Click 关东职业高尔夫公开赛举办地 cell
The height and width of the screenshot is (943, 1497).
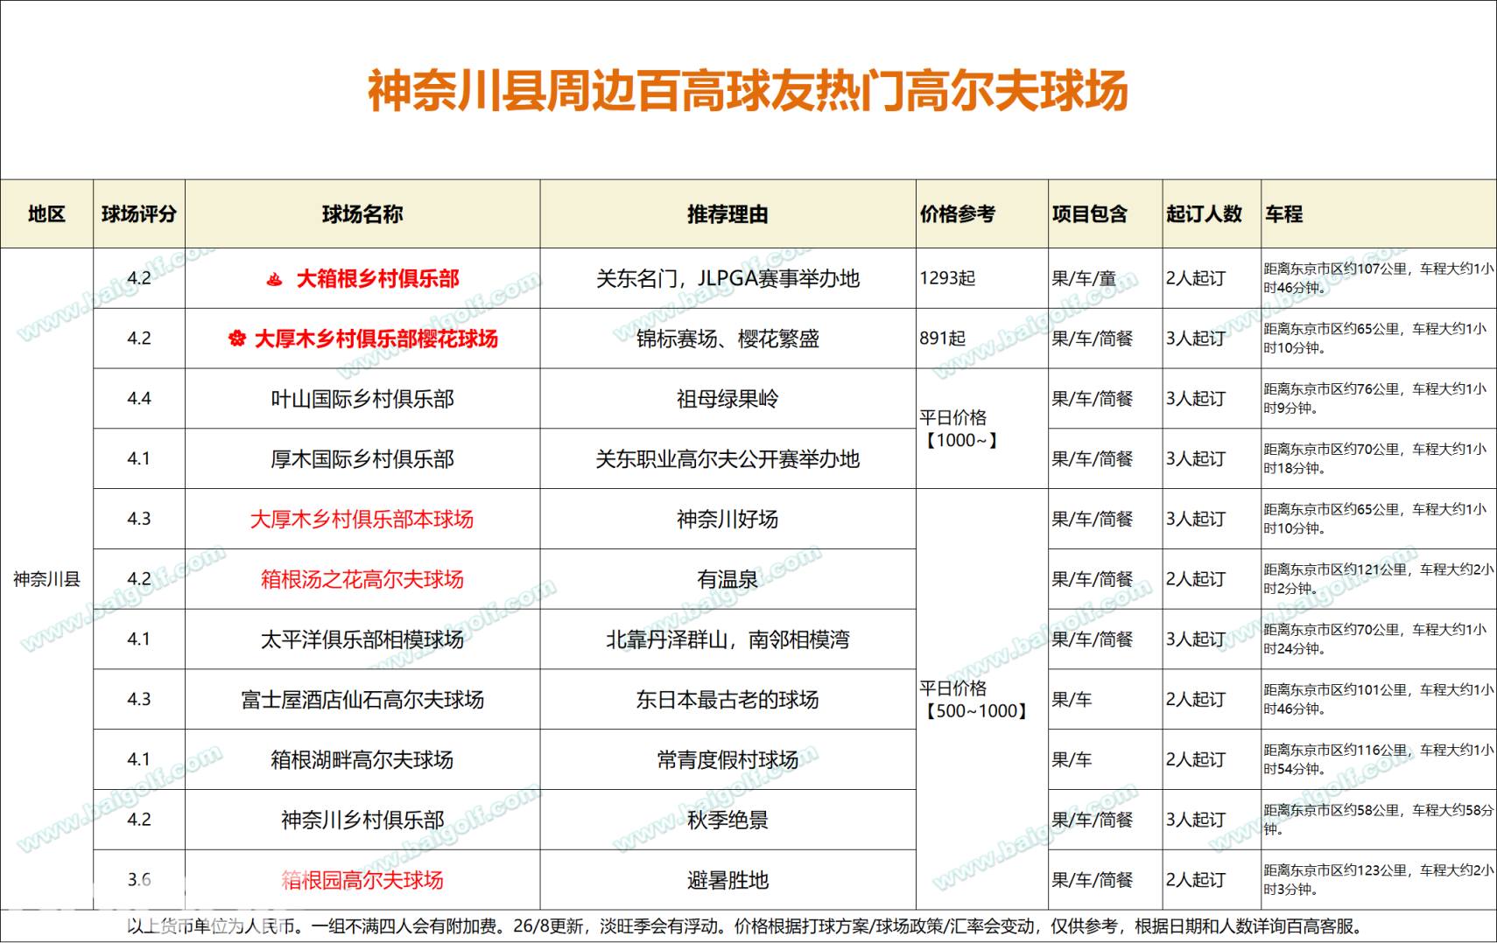tap(728, 459)
